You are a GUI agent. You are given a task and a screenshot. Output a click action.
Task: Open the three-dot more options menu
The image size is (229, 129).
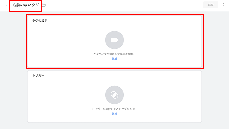pyautogui.click(x=223, y=5)
